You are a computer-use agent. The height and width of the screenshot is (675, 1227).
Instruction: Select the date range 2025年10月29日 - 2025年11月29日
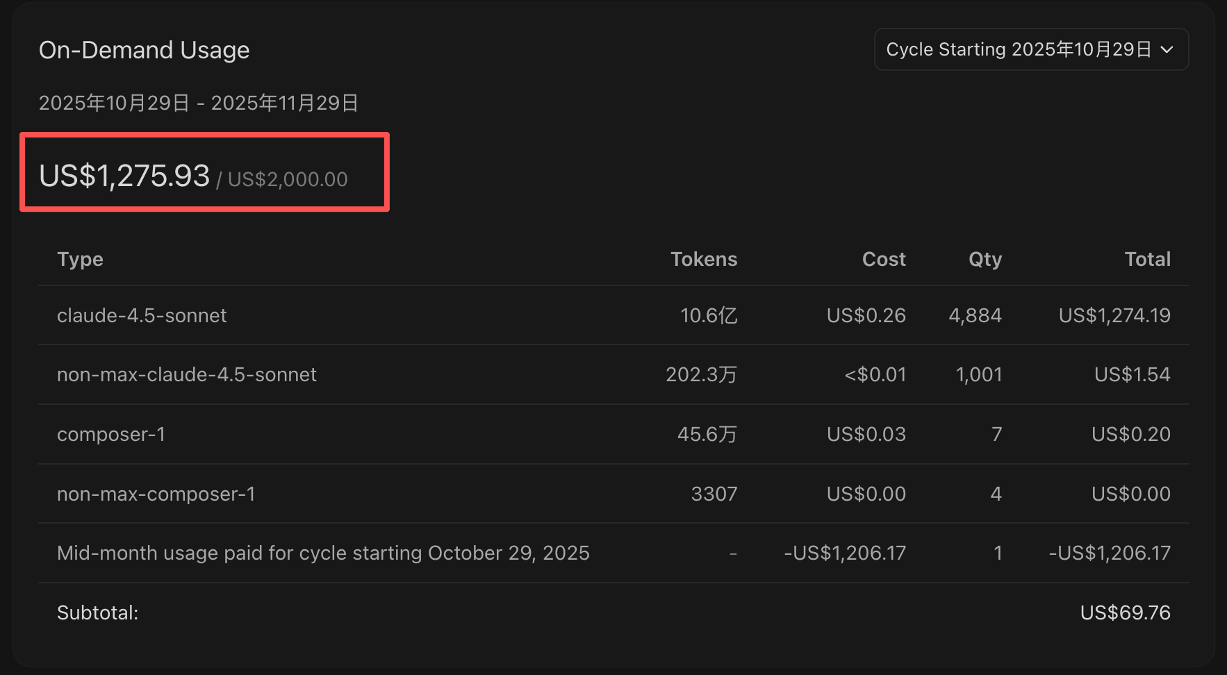click(x=199, y=102)
